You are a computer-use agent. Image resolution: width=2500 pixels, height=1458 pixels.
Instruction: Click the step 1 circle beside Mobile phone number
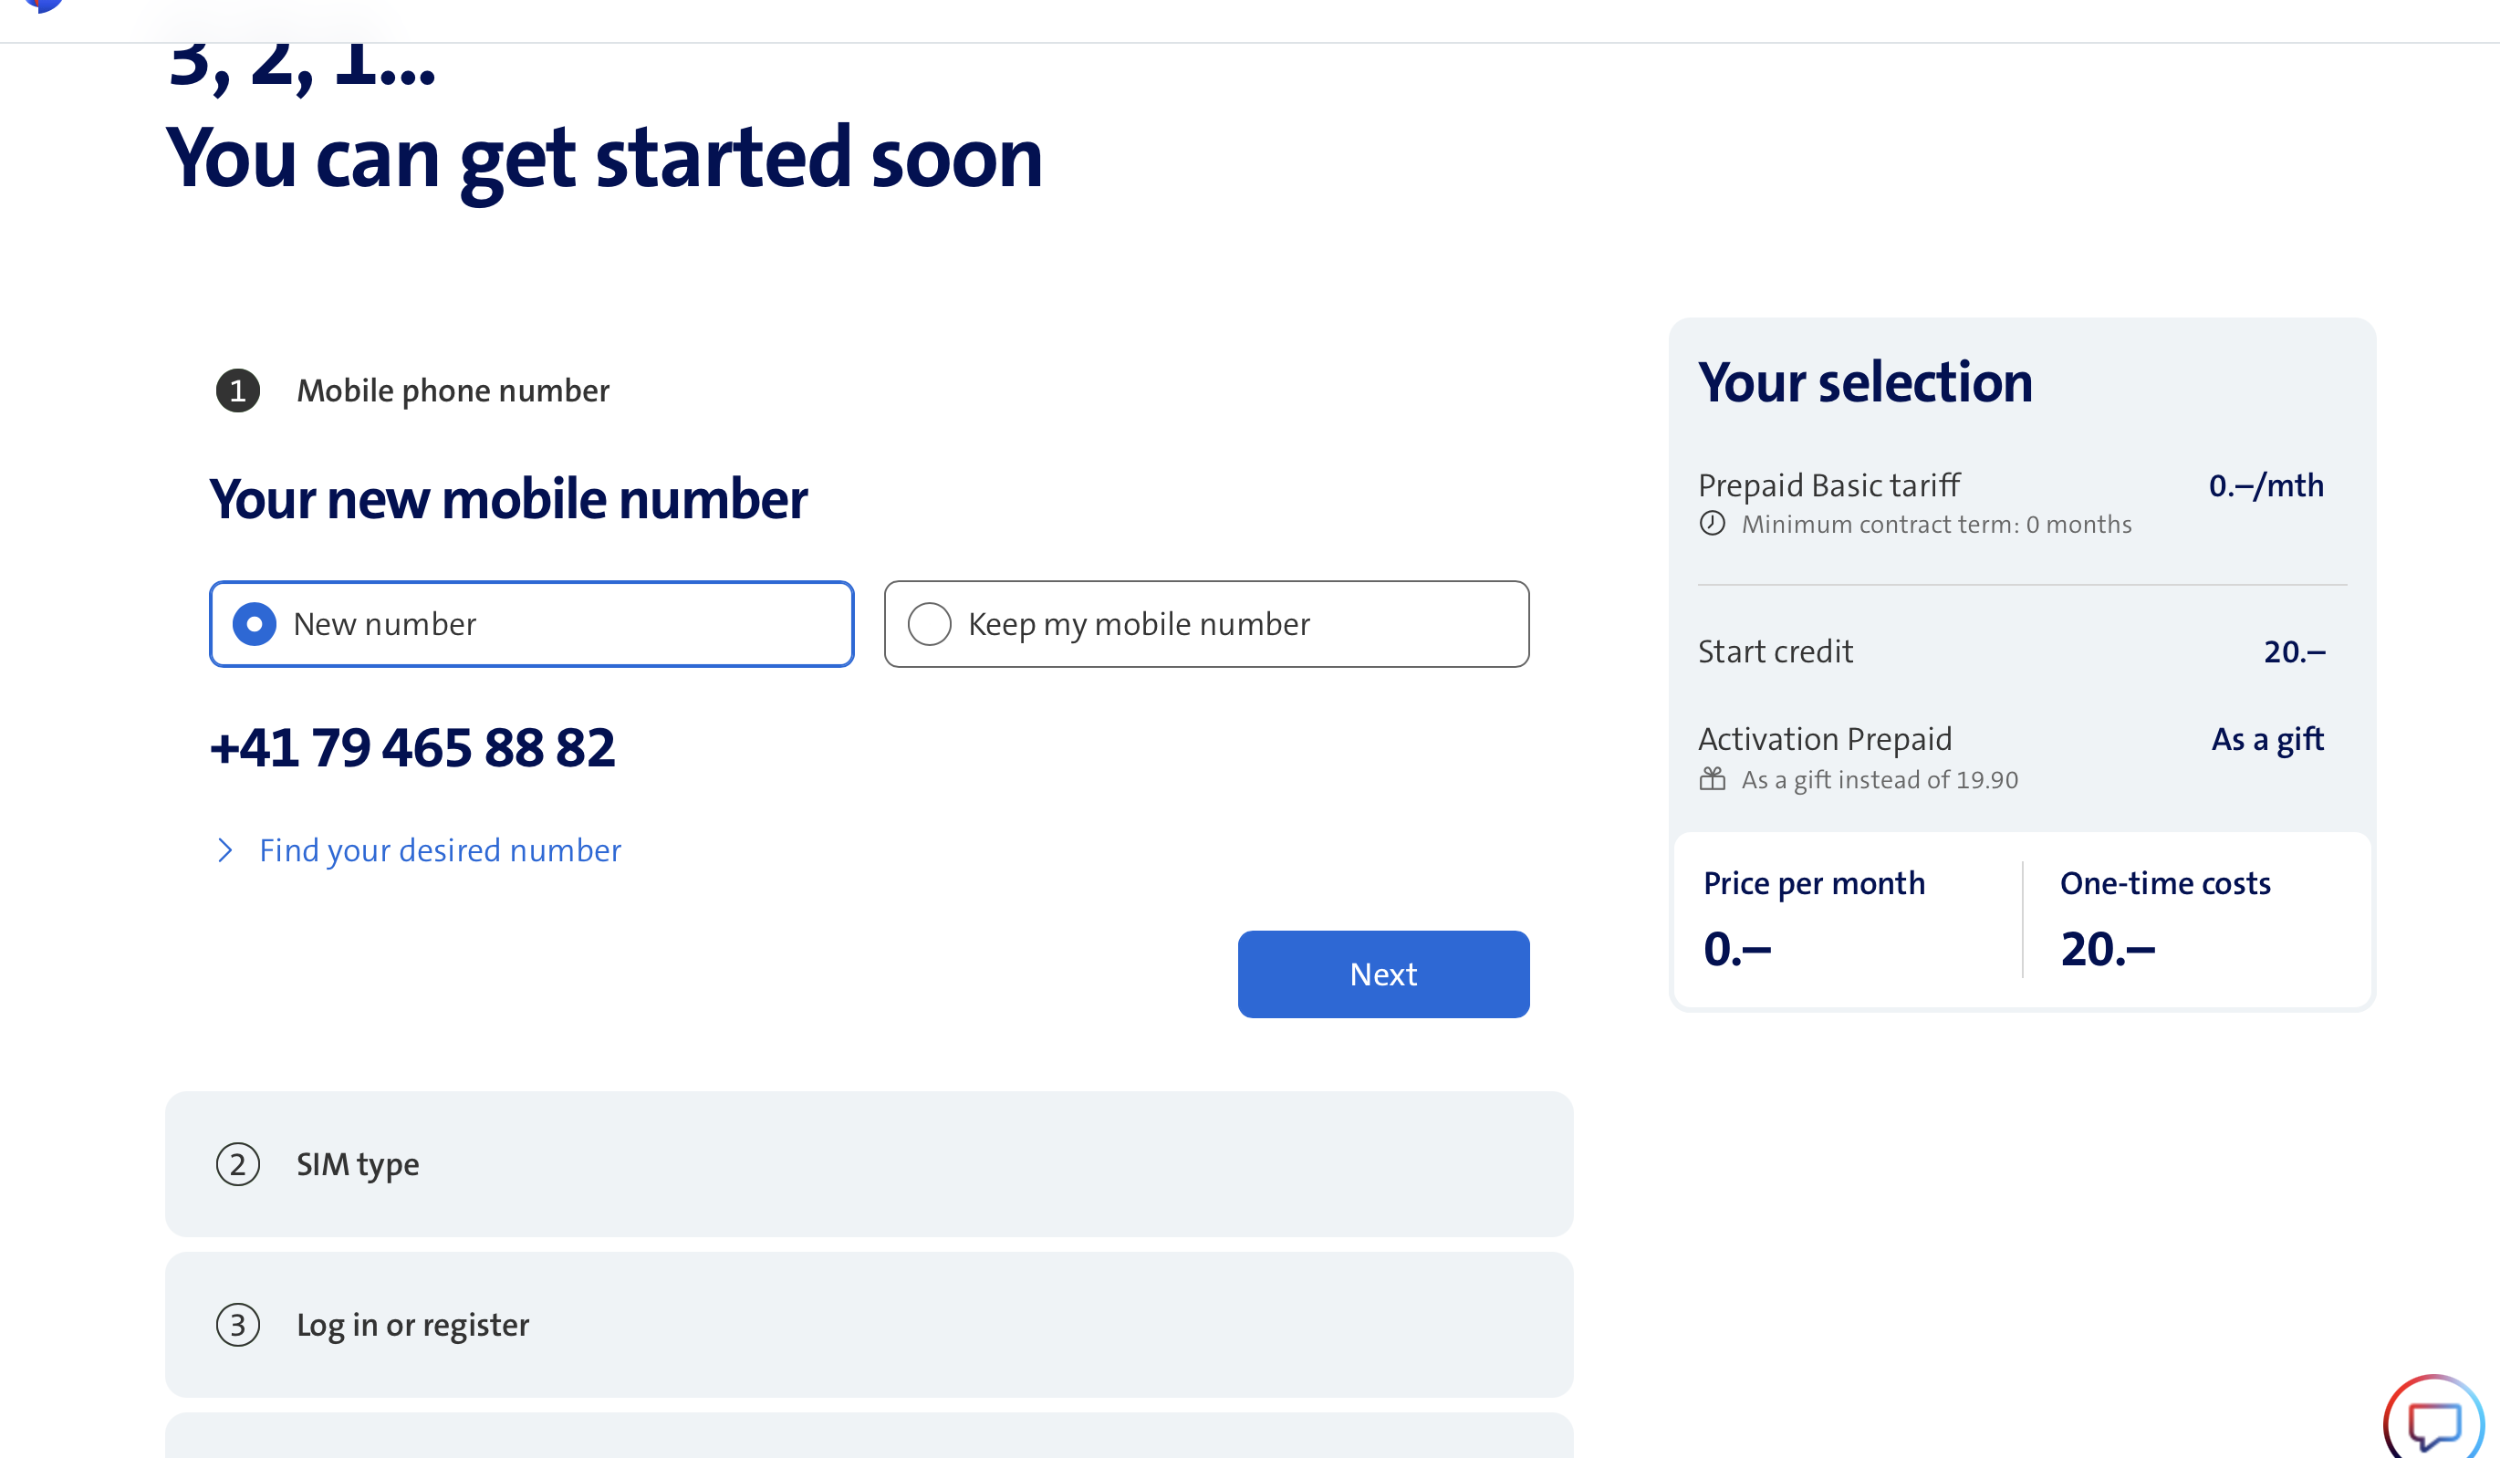coord(236,390)
